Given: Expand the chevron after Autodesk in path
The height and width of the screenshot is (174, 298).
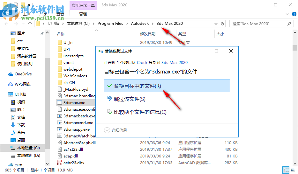Looking at the screenshot, I should pyautogui.click(x=153, y=24).
